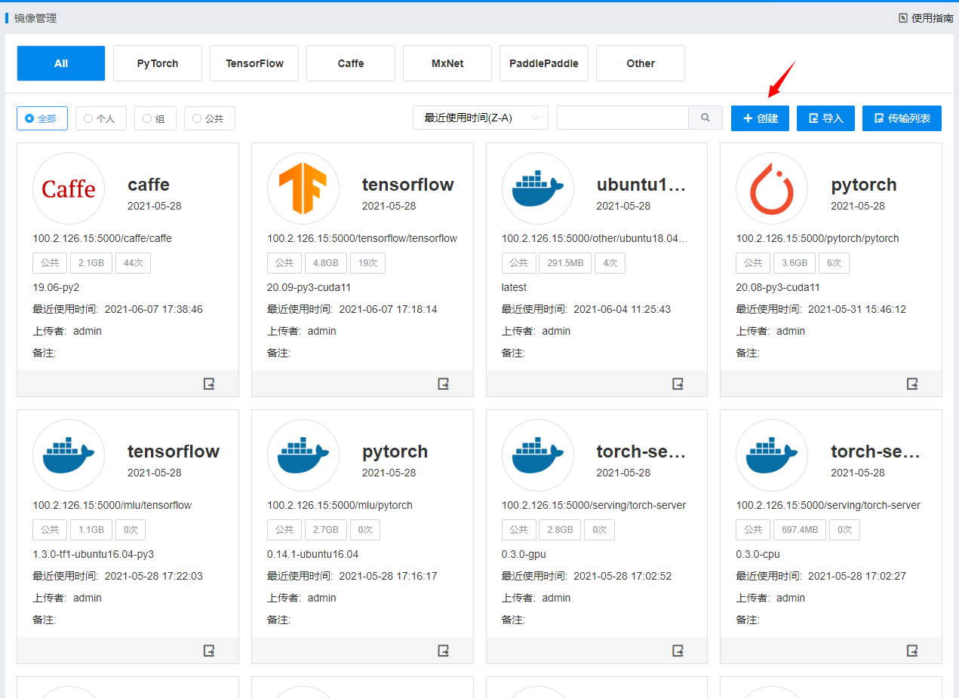Screen dimensions: 959x698
Task: Open the 传输列表 transfer list
Action: pos(902,118)
